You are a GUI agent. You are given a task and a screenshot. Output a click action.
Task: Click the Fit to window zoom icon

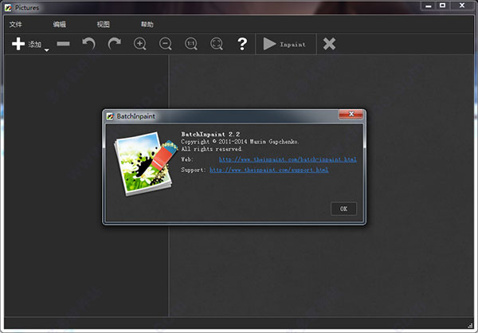[x=217, y=44]
